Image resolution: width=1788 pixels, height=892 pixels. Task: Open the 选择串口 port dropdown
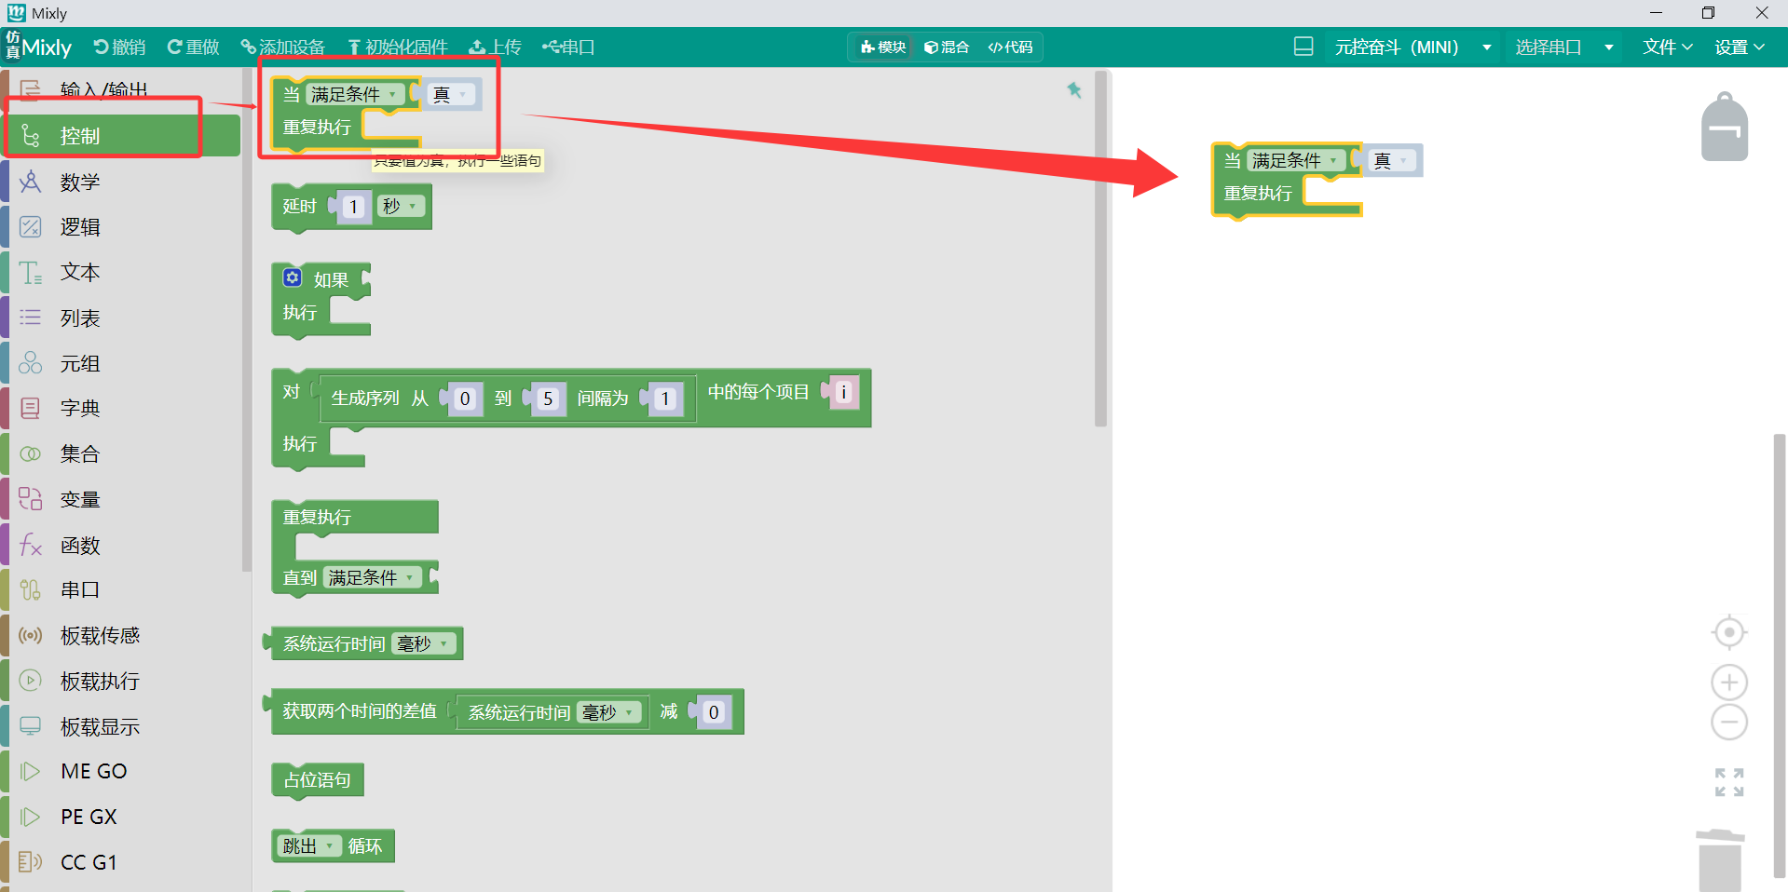click(1564, 47)
